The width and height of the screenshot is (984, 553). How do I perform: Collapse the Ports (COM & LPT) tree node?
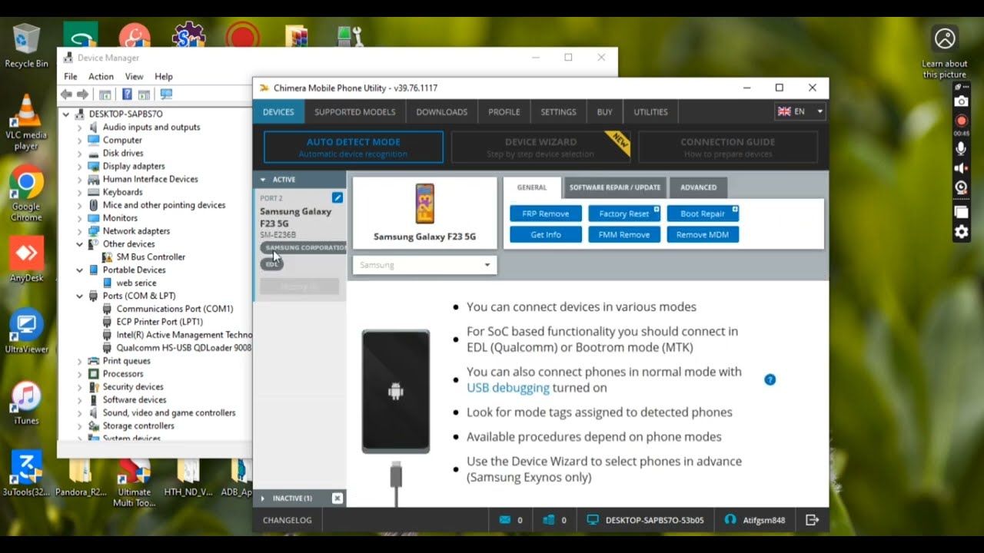pyautogui.click(x=79, y=296)
